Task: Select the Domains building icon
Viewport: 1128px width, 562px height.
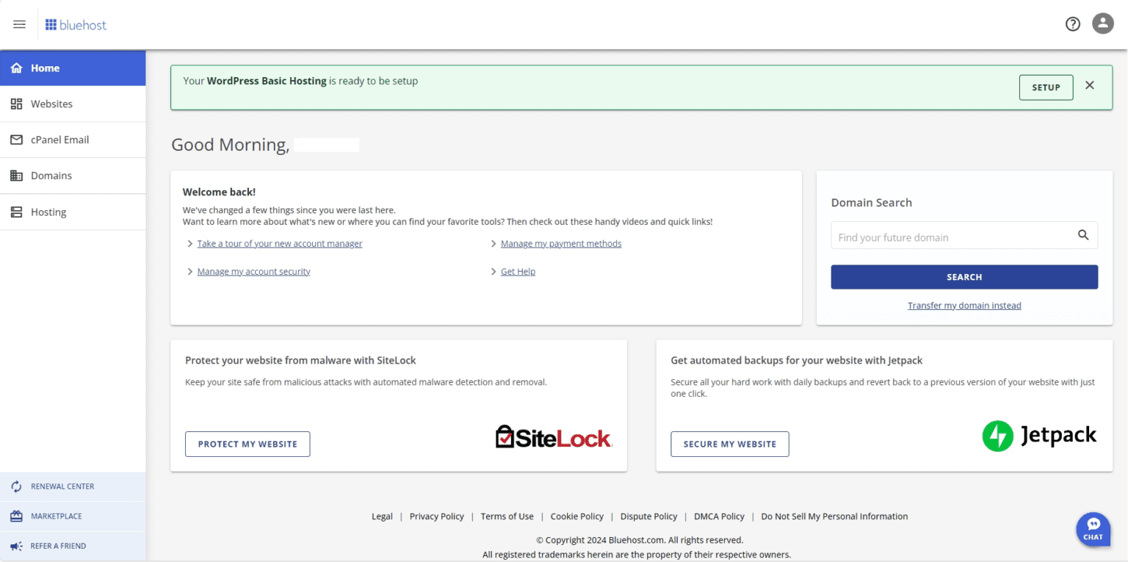Action: click(15, 176)
